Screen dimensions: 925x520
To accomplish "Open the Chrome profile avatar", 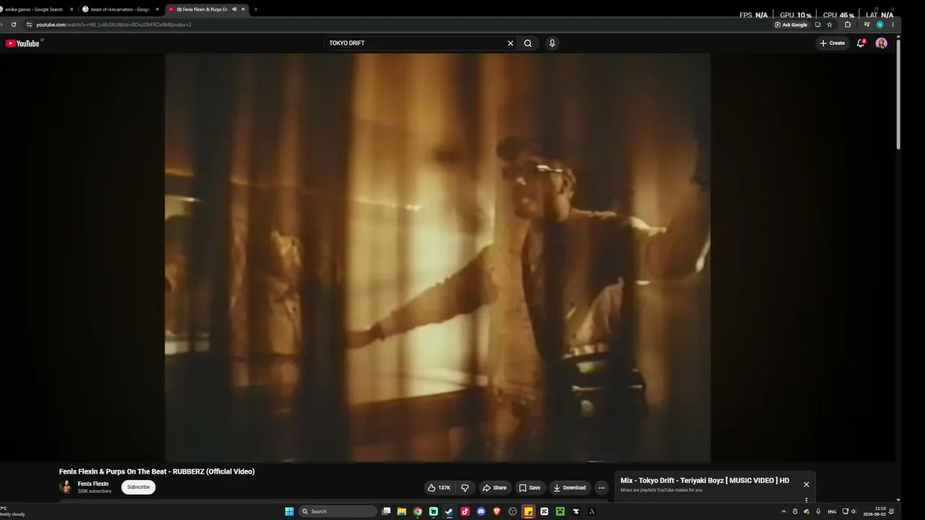I will (879, 25).
